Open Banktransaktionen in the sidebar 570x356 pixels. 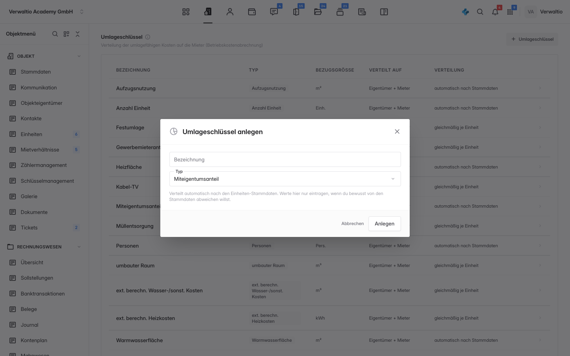43,294
